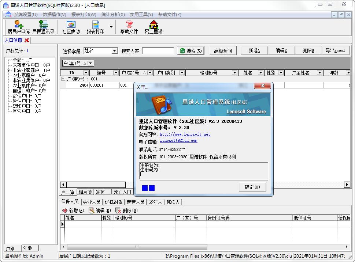Open the 户口类别 column filter dropdown
This screenshot has height=262, width=355.
point(182,73)
